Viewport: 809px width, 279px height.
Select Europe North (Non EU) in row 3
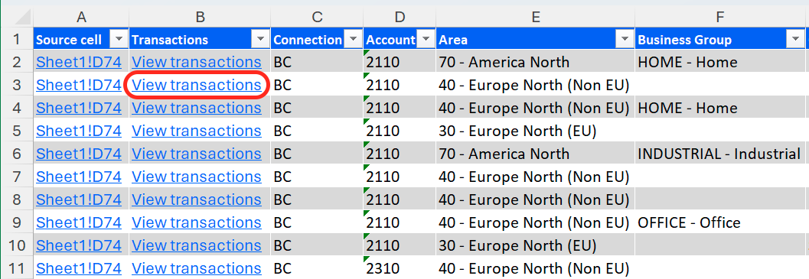[x=536, y=85]
